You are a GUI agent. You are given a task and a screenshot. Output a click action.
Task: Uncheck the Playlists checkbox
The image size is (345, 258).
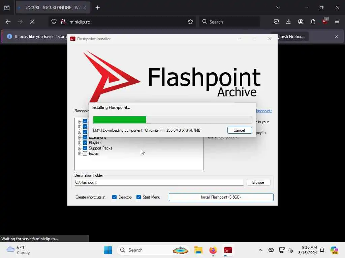tap(85, 143)
